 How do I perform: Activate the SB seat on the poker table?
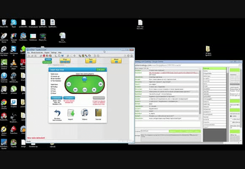coord(100,84)
